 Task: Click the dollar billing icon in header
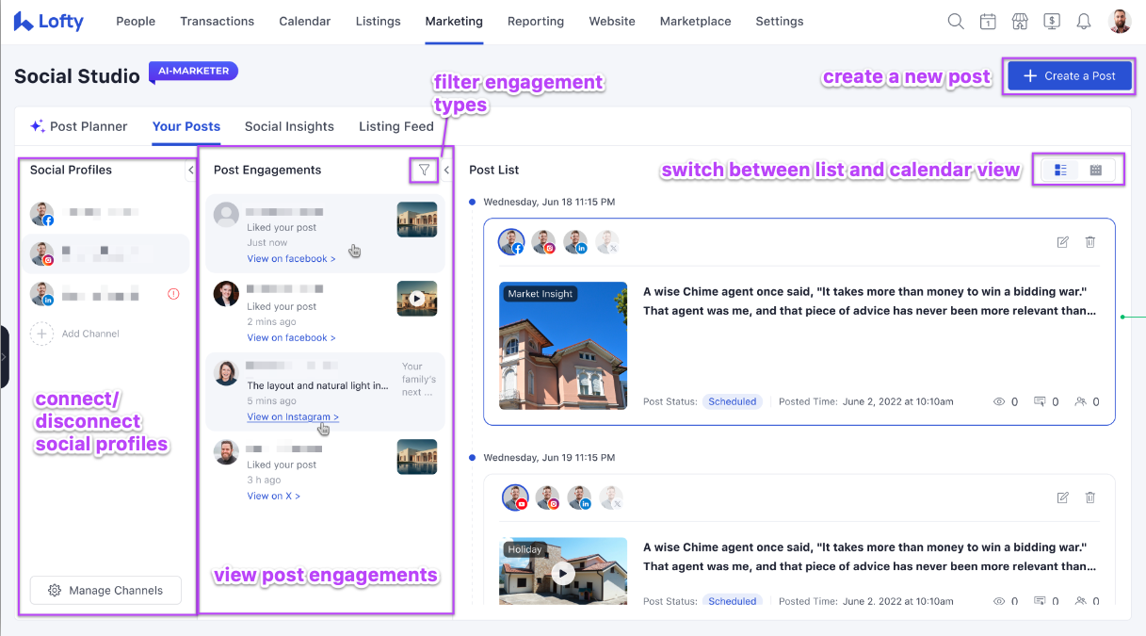click(1052, 22)
